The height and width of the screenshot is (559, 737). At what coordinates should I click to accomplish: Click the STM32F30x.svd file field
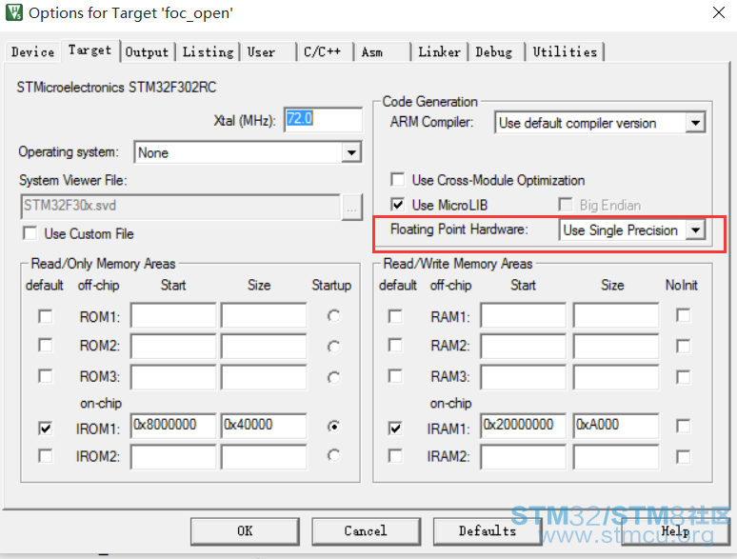tap(180, 207)
